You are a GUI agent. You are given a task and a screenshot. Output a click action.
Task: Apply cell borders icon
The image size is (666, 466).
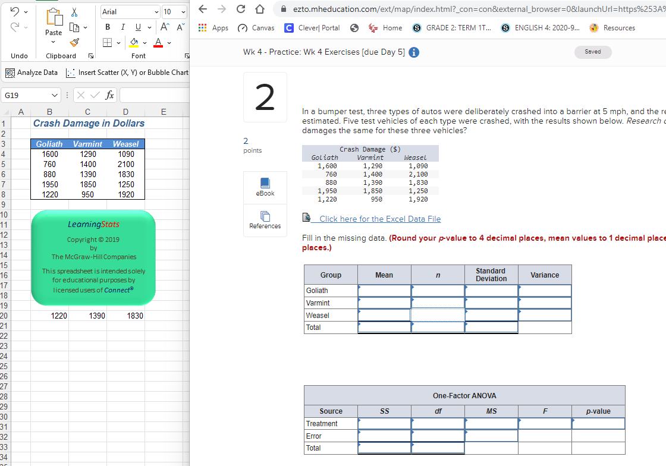pos(108,42)
